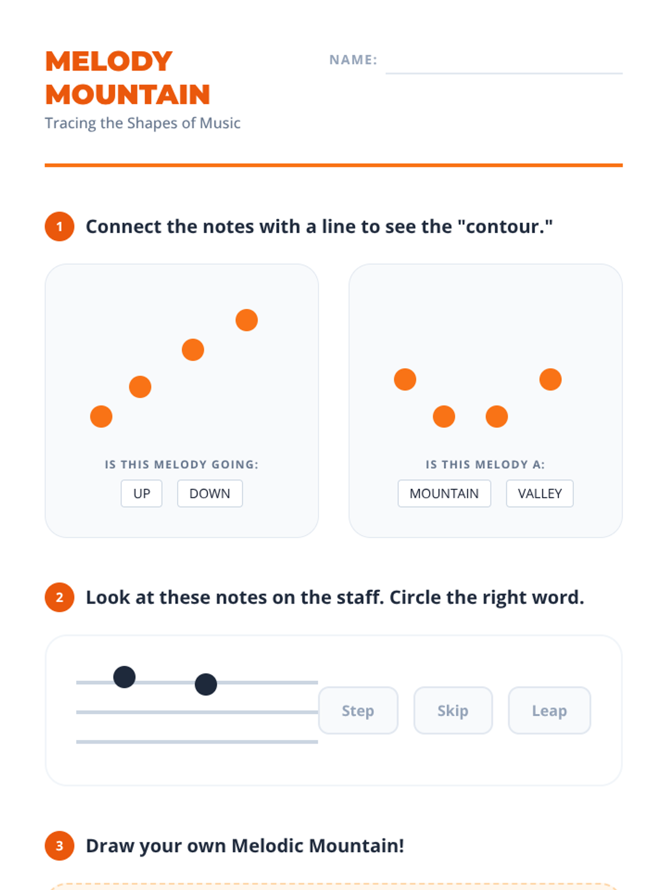Screen dimensions: 667x890
Task: Click the orange number 3 badge
Action: (59, 846)
